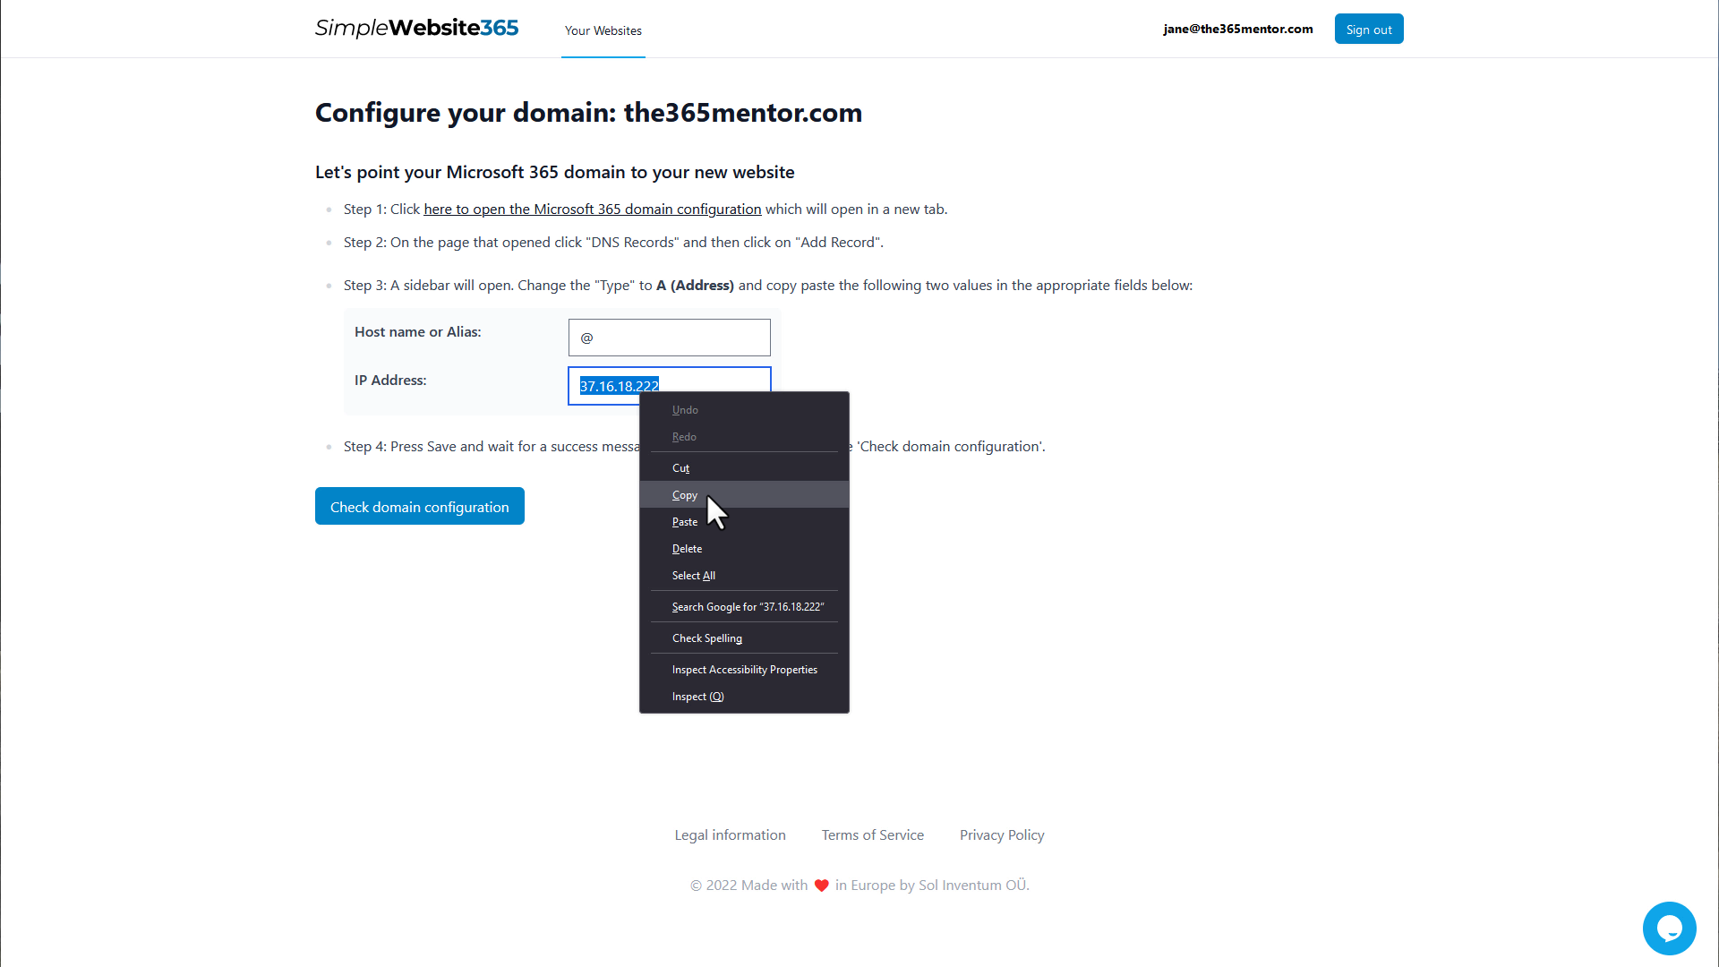The width and height of the screenshot is (1719, 967).
Task: Open Inspect tool from context menu
Action: [x=697, y=696]
